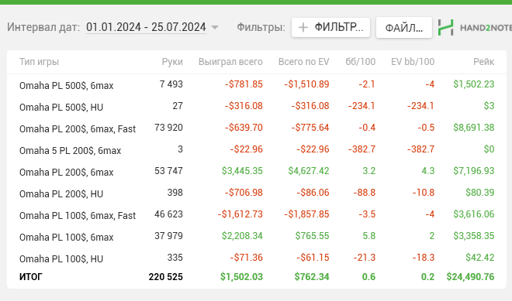512x301 pixels.
Task: Sort by Тип игры column header
Action: (40, 62)
